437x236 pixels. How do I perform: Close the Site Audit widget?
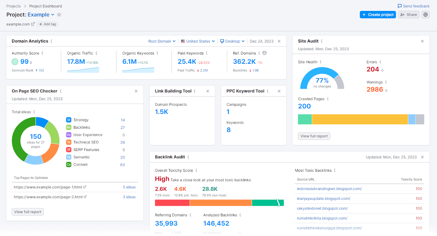click(422, 41)
